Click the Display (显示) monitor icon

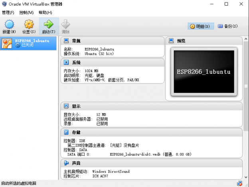click(x=66, y=106)
